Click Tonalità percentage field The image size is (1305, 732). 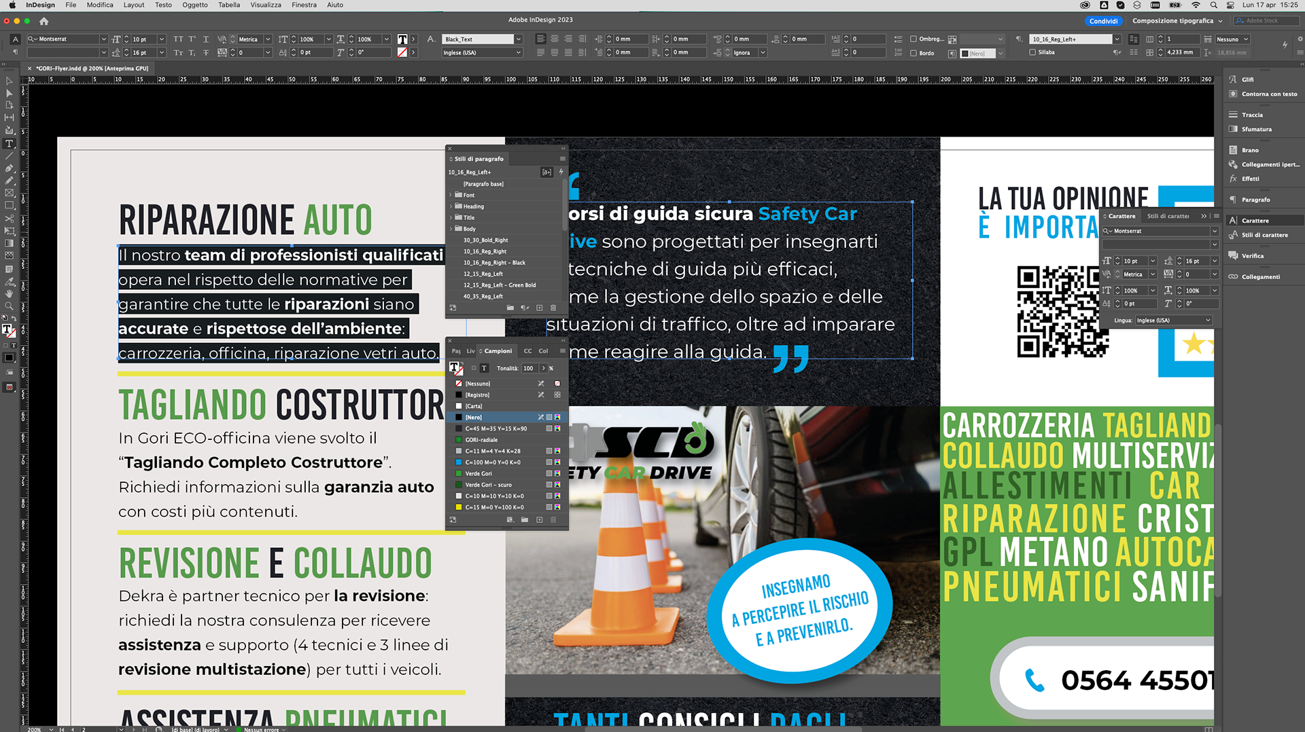pyautogui.click(x=529, y=368)
